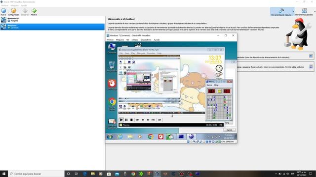Open Game menu in Minesweeper

[209, 85]
